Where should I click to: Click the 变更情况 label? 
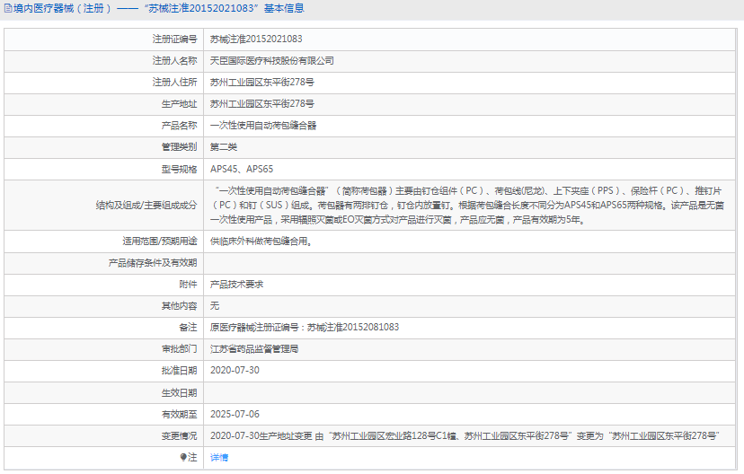point(179,435)
